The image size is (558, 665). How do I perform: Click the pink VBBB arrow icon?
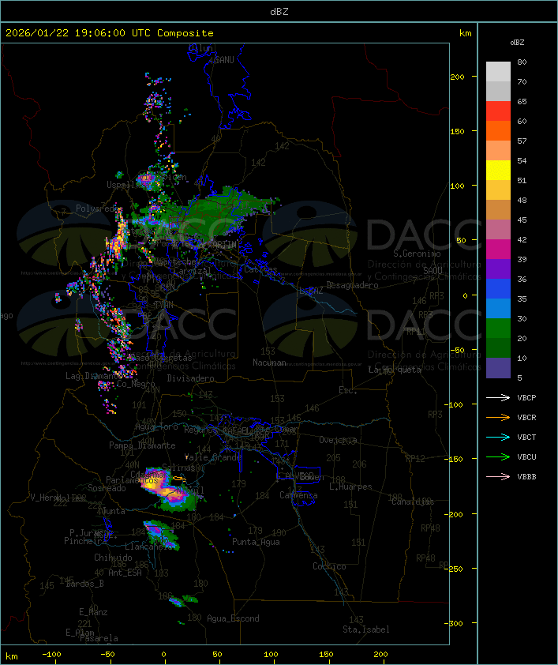pyautogui.click(x=498, y=476)
